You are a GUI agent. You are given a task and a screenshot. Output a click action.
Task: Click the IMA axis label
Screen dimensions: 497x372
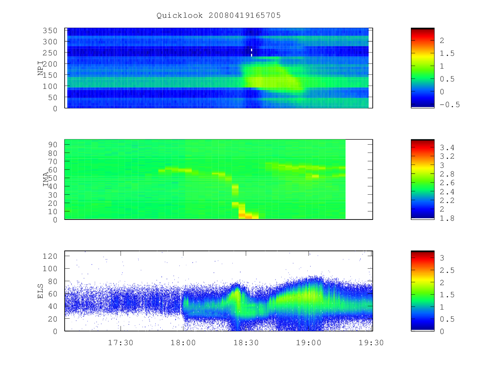pos(46,180)
